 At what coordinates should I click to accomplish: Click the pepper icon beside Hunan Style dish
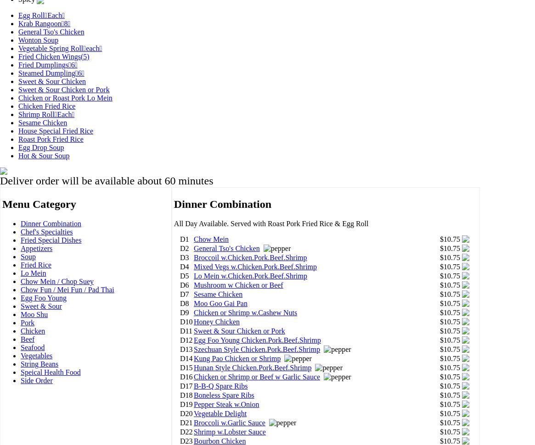pos(328,368)
